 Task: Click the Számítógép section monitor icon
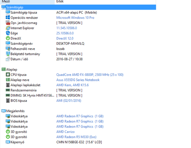tap(4, 7)
